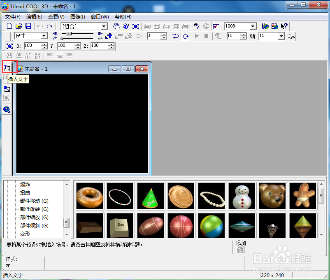Select 部件旋转 (G) in the tree

click(x=34, y=209)
